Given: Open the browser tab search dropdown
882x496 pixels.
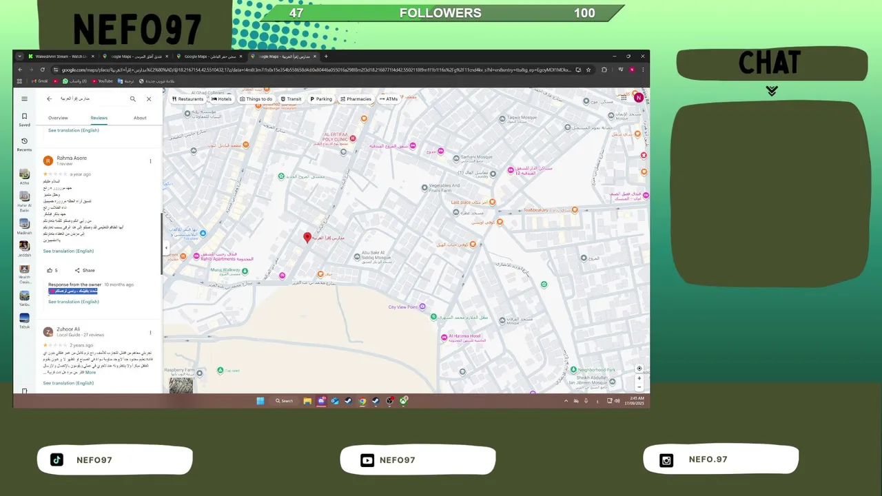Looking at the screenshot, I should [x=19, y=56].
